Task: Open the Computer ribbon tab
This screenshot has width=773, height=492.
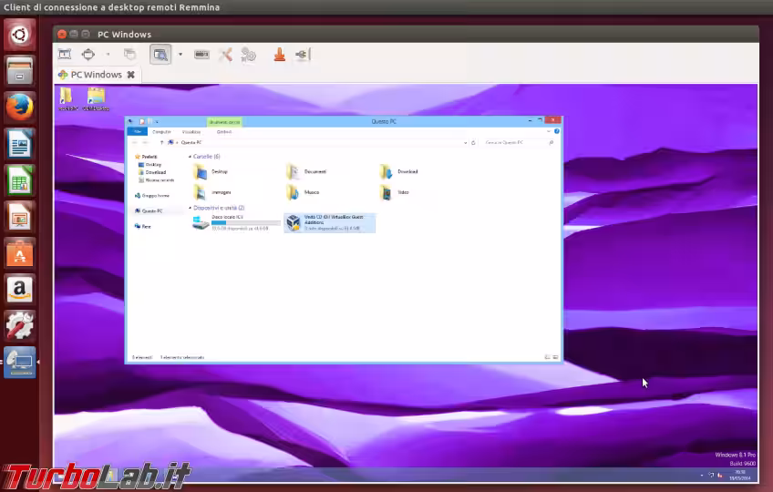Action: [161, 131]
